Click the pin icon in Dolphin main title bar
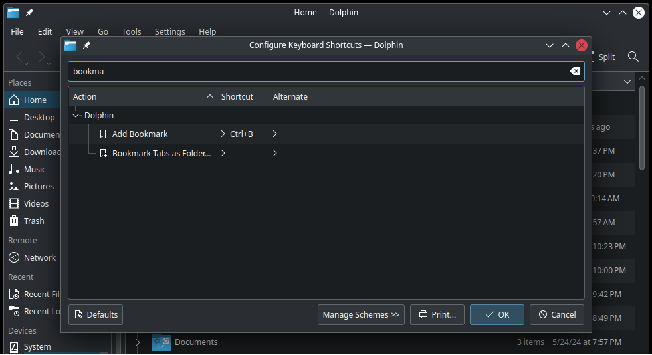The image size is (652, 355). pos(29,13)
